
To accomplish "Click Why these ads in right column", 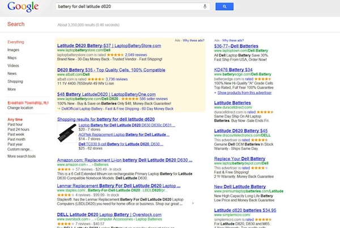I will [x=233, y=41].
